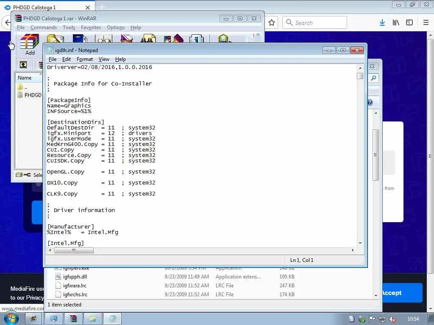Go back with Firefox back arrow

7,22
